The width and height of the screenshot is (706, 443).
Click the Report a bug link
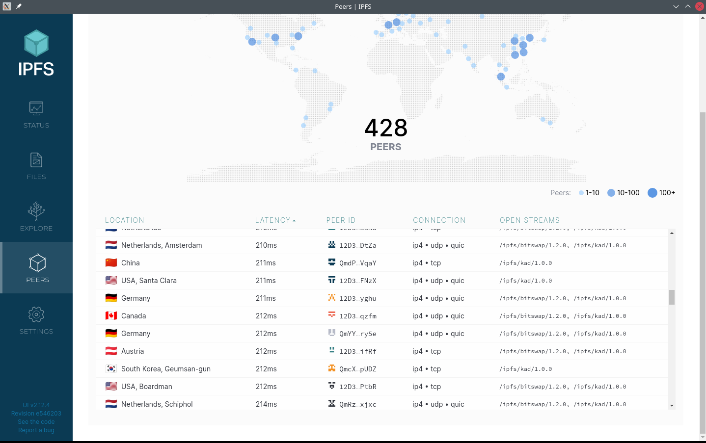[x=36, y=430]
